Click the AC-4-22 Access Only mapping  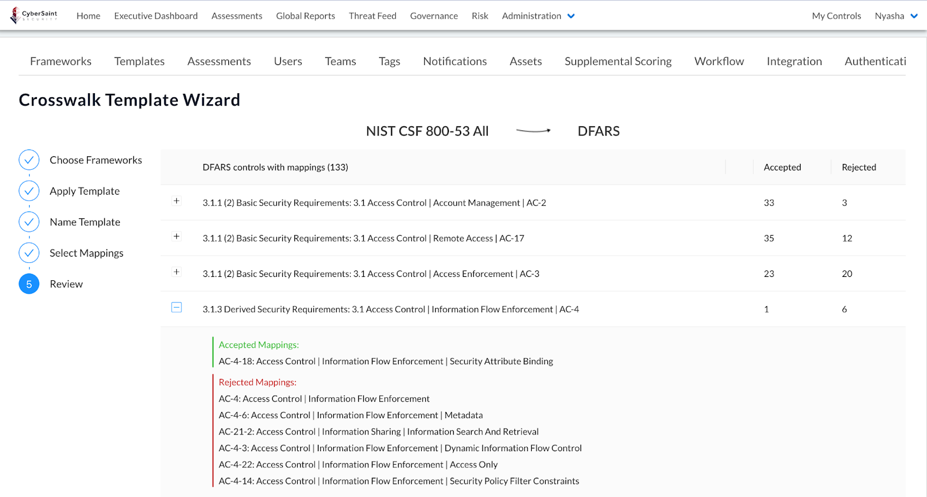(x=358, y=465)
